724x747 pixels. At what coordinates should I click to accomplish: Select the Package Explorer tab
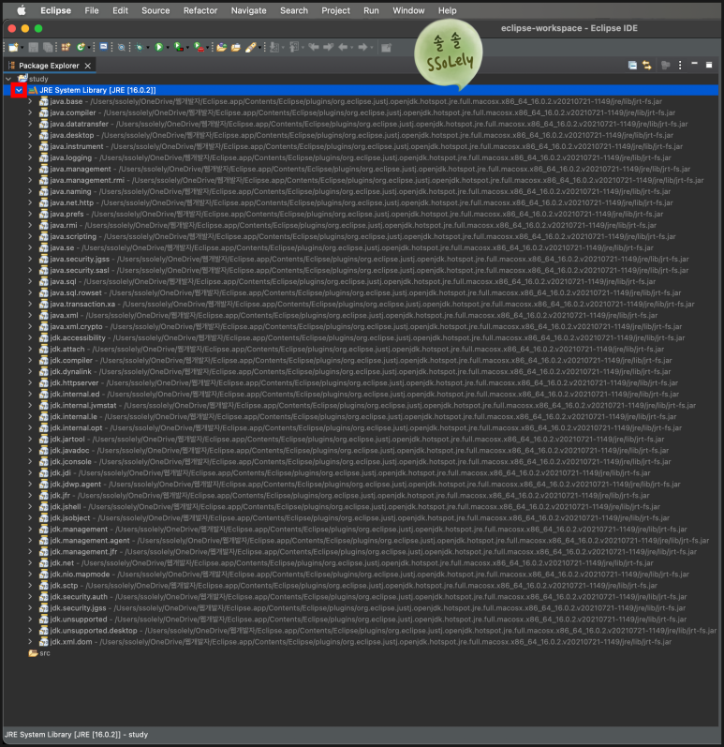point(49,66)
